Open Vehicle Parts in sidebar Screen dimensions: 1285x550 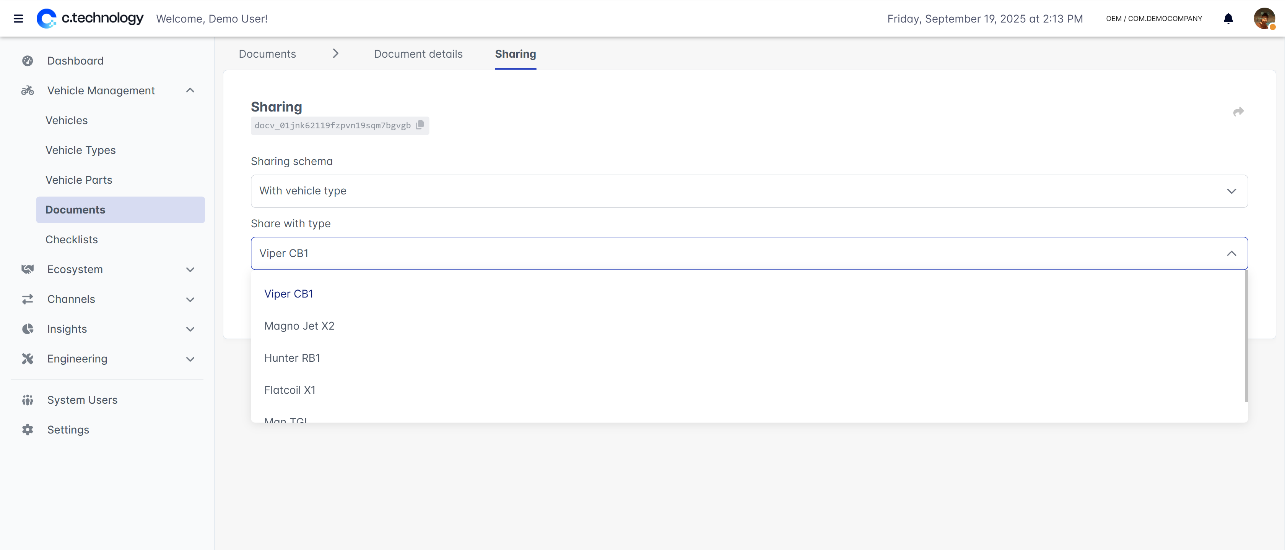click(x=79, y=180)
